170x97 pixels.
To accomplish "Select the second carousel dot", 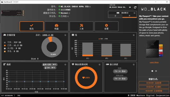I will tap(156, 71).
